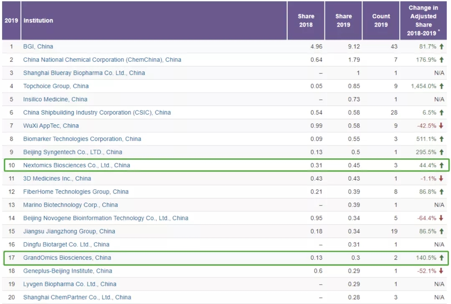The width and height of the screenshot is (451, 304).
Task: Open Lyvgen Biopharma Co. Ltd. link
Action: tap(70, 284)
